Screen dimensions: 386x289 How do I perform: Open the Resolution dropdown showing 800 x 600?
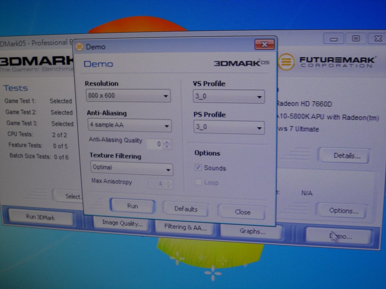[128, 96]
